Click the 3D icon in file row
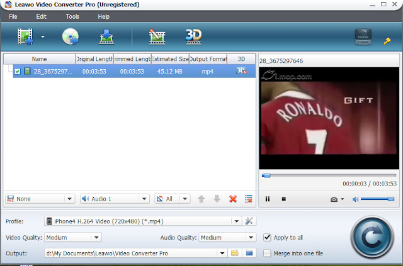The height and width of the screenshot is (266, 403). pyautogui.click(x=241, y=71)
